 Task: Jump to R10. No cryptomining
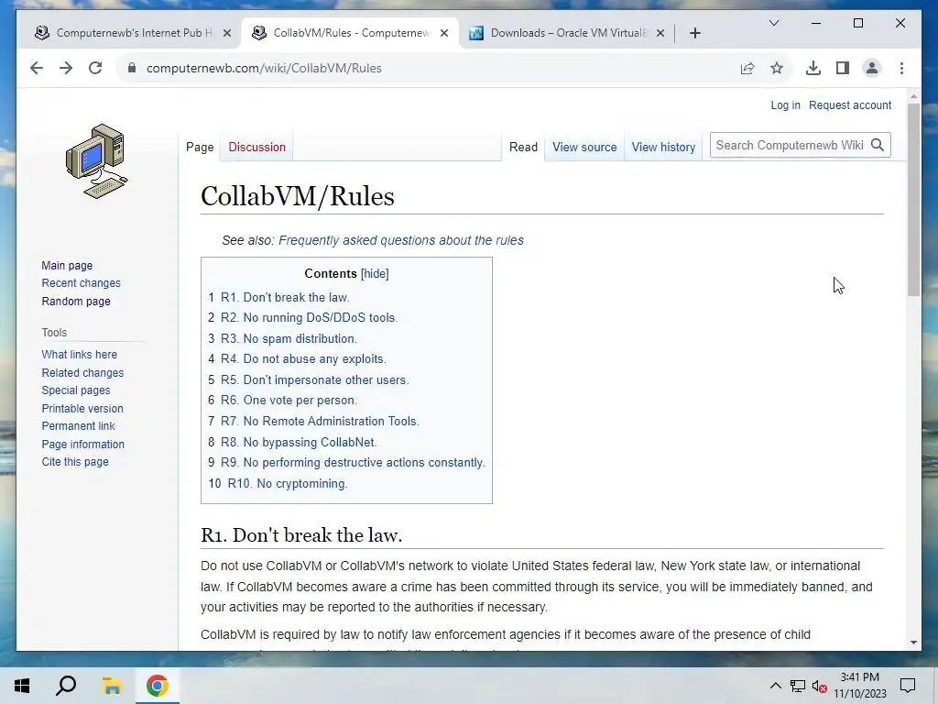click(287, 484)
